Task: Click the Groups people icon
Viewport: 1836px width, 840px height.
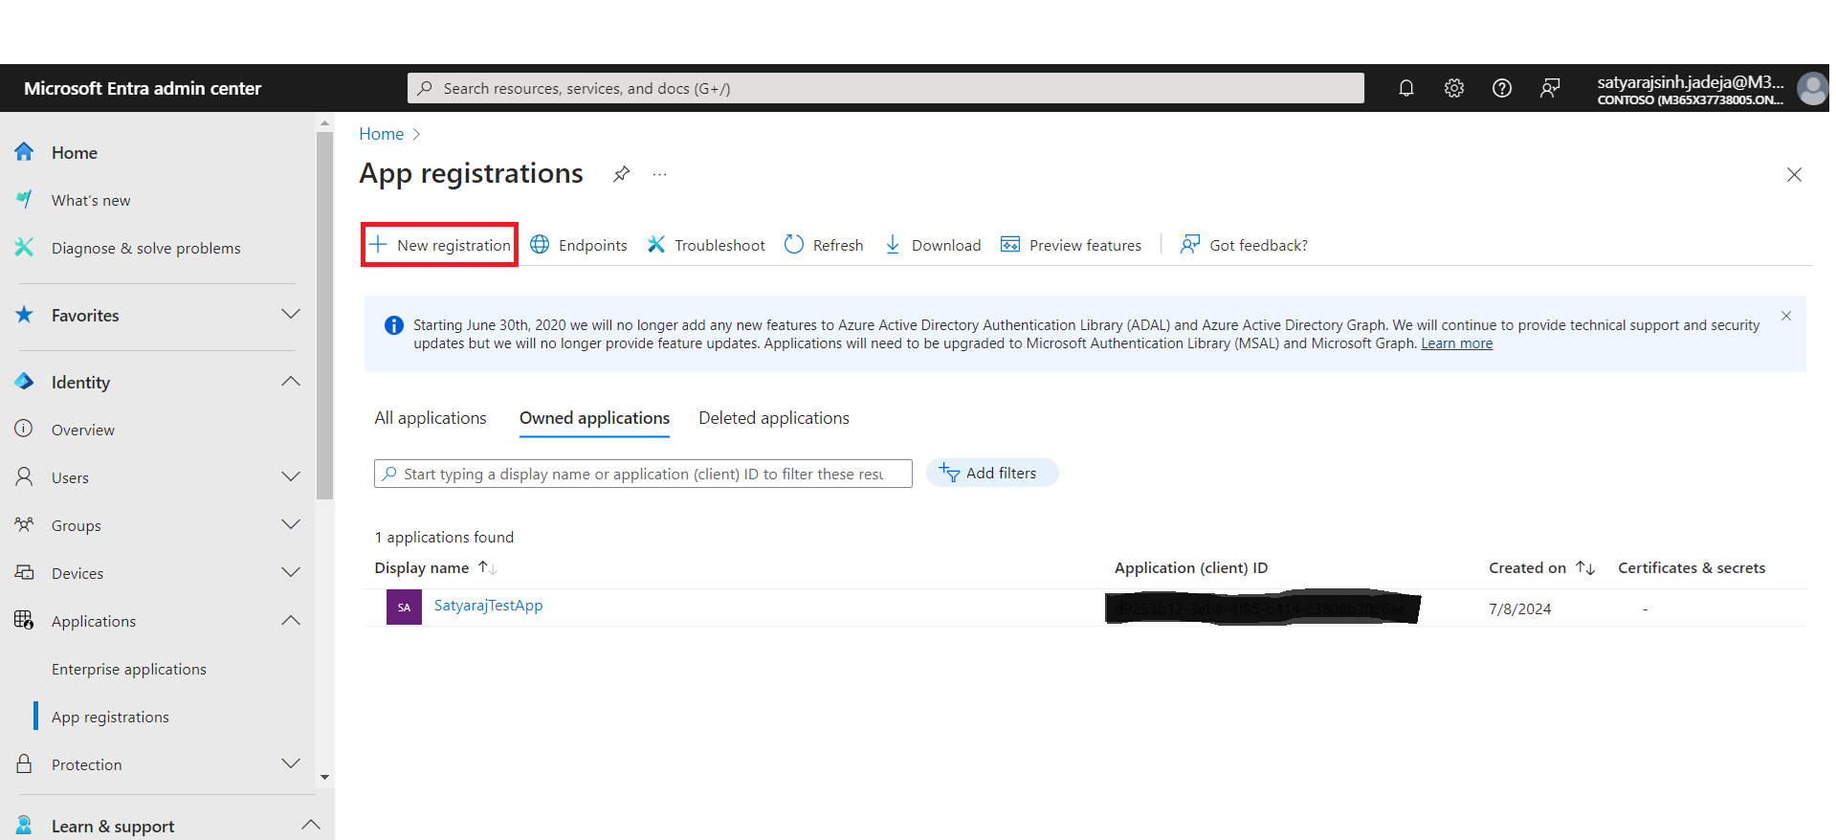Action: click(x=24, y=524)
